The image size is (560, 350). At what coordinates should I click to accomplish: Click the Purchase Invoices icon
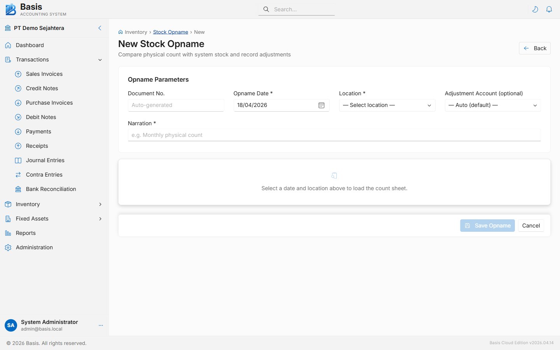tap(18, 103)
